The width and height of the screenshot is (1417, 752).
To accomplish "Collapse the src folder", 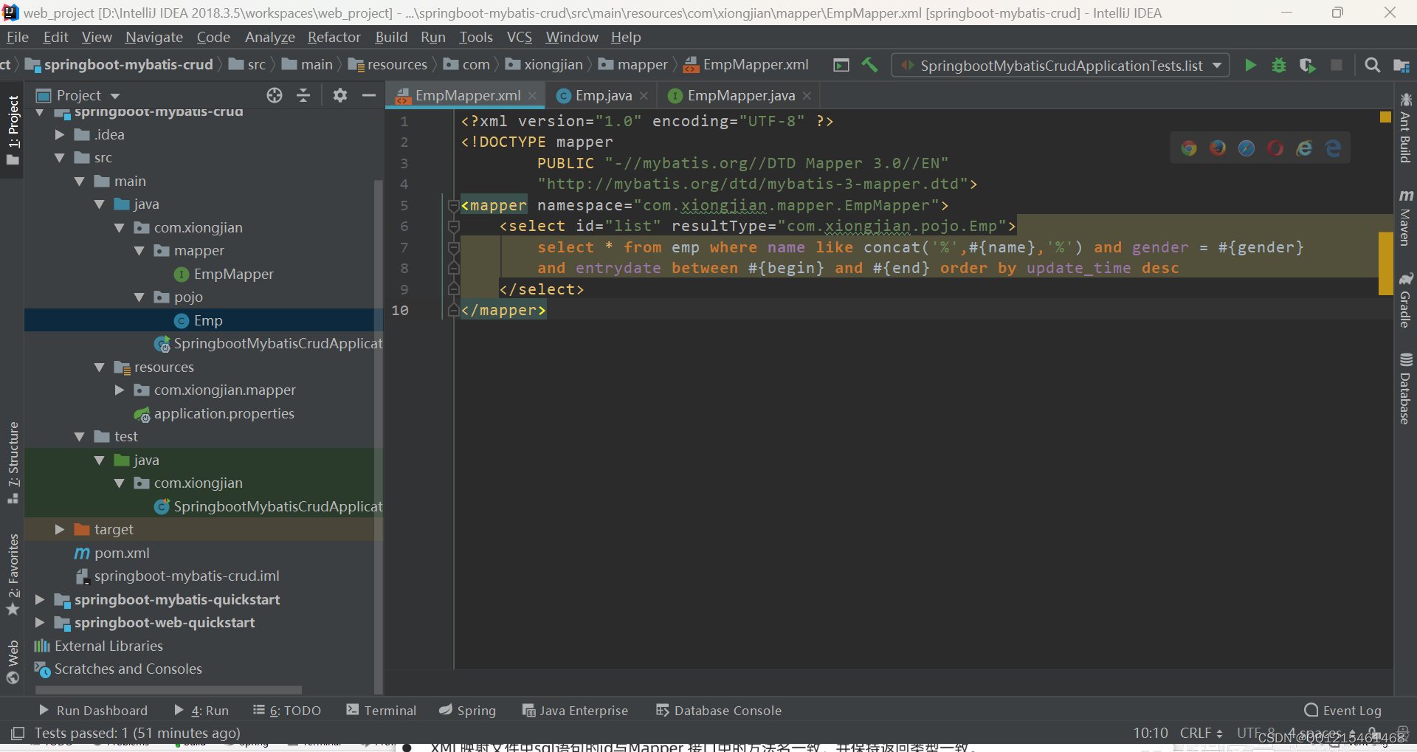I will point(60,158).
